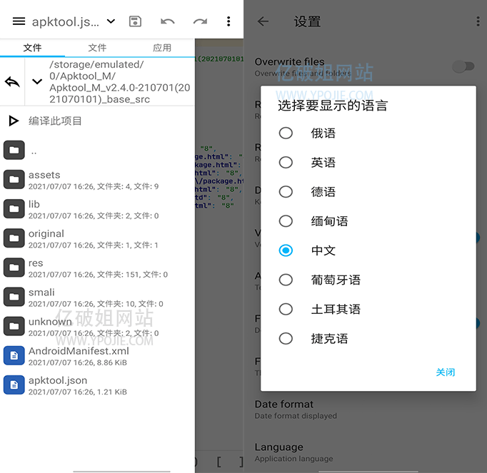The image size is (487, 473).
Task: Insert left square bracket in editor
Action: pyautogui.click(x=219, y=462)
